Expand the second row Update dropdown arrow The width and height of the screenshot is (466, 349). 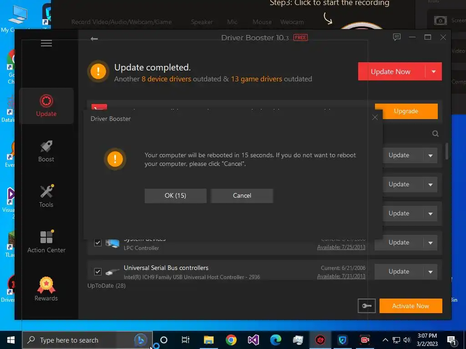tap(431, 184)
